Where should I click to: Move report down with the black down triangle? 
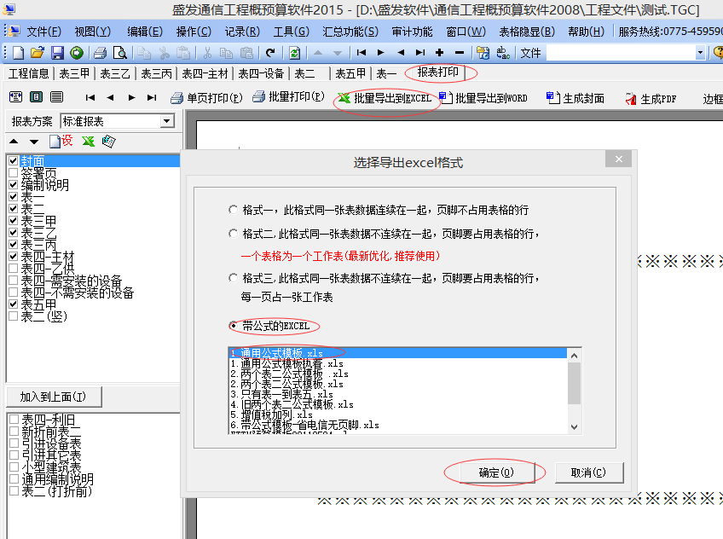[x=34, y=142]
